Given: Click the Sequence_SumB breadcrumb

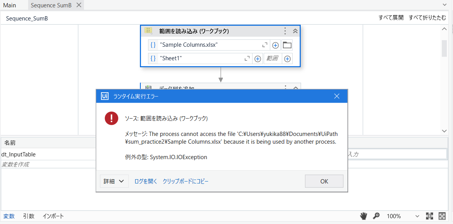Looking at the screenshot, I should coord(27,19).
